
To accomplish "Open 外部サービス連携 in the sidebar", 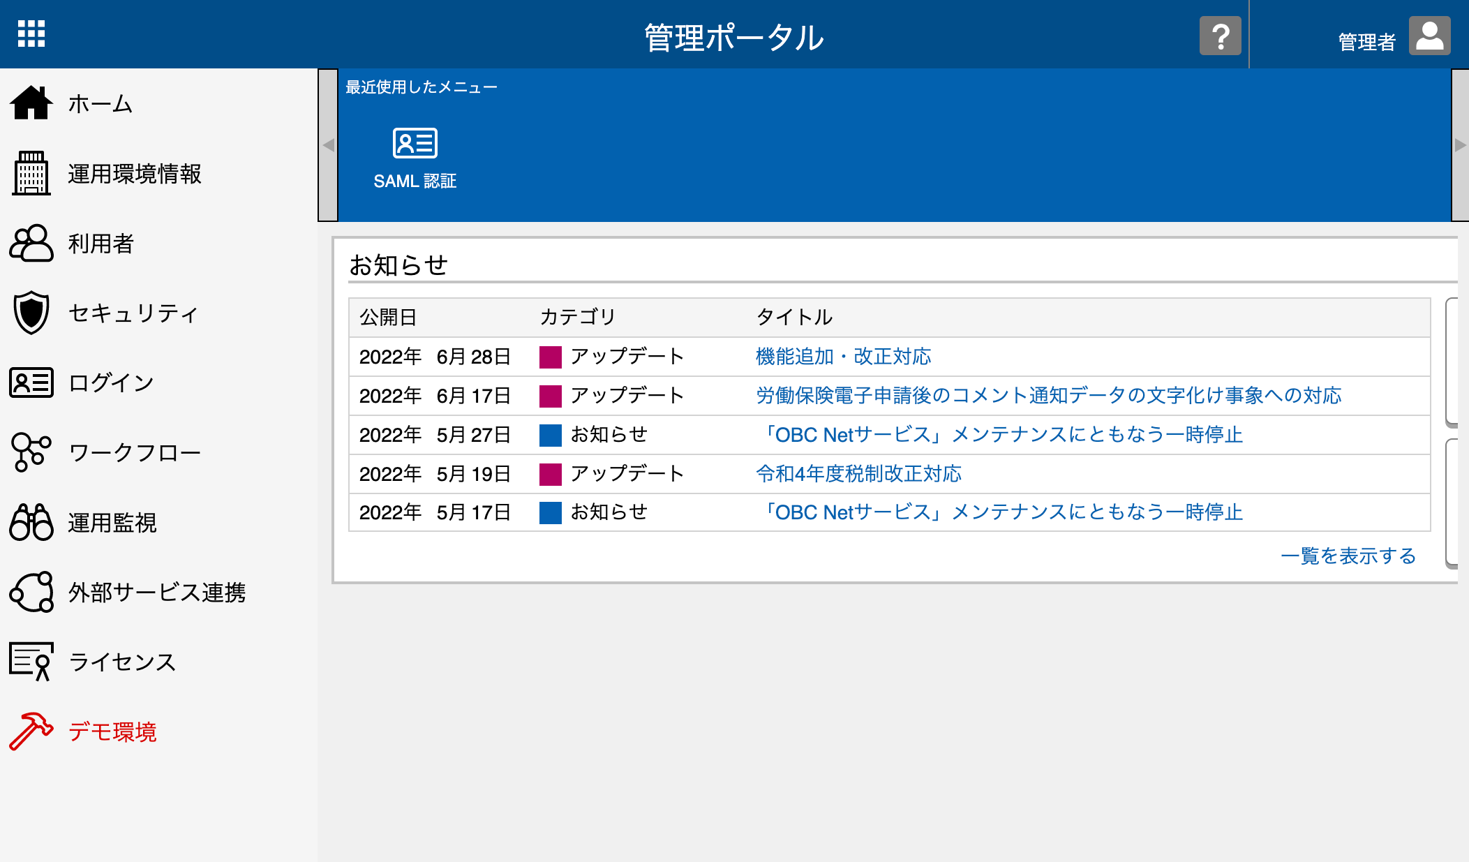I will [157, 593].
